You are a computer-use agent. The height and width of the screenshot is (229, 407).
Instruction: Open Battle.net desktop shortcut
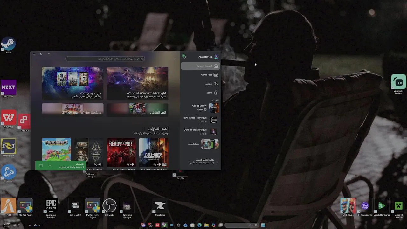pyautogui.click(x=9, y=174)
